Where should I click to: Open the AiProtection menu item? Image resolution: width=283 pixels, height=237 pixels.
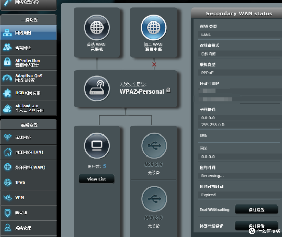point(28,63)
